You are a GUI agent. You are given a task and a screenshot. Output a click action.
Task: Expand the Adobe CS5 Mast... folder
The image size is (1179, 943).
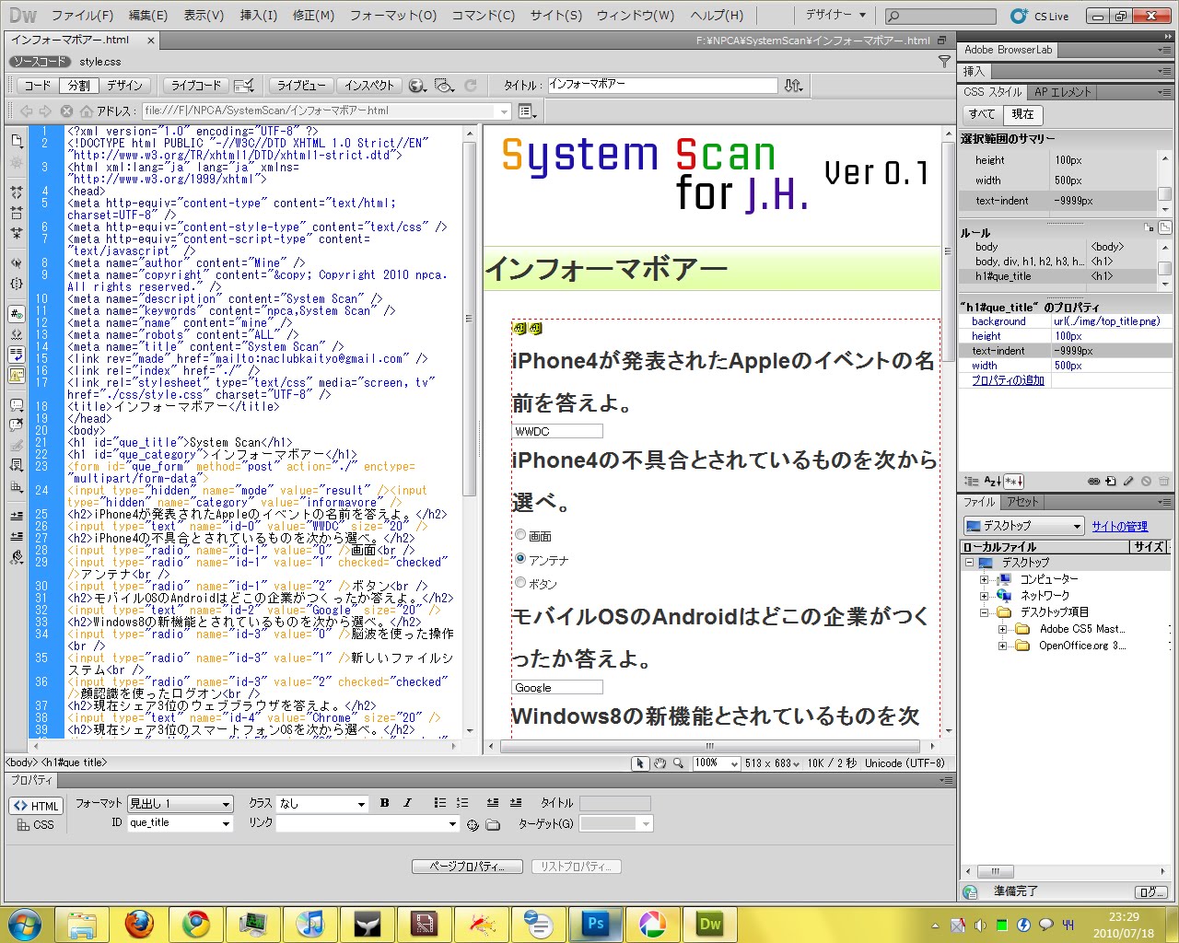tap(1002, 629)
